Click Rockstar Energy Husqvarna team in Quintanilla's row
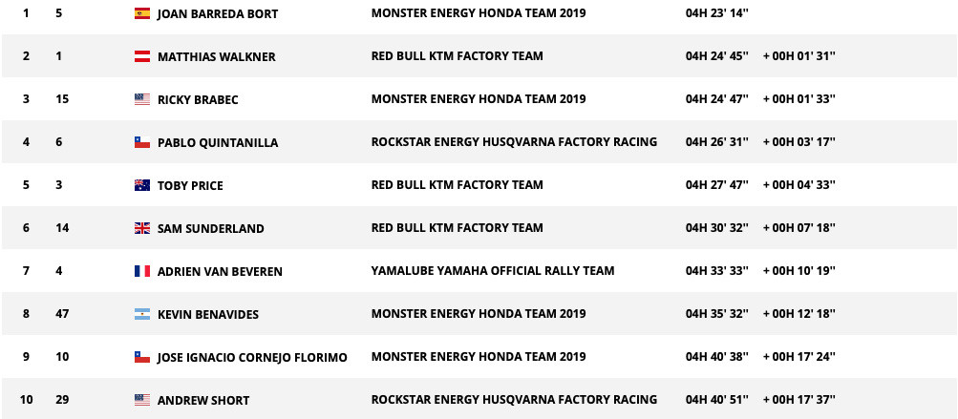This screenshot has width=958, height=419. tap(514, 141)
